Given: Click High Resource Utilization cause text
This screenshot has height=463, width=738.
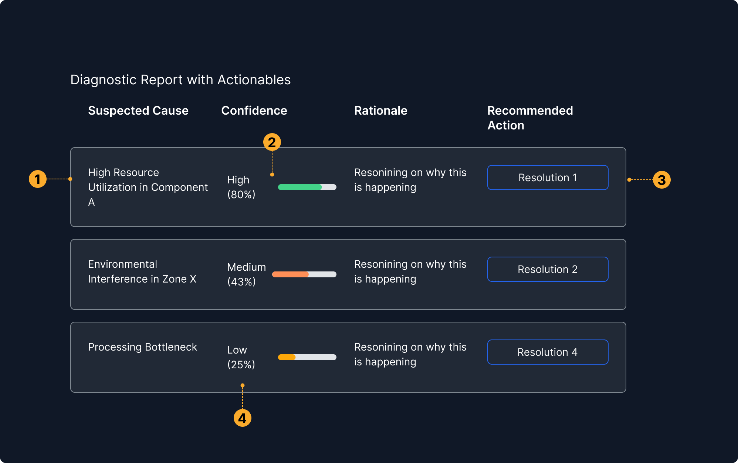Looking at the screenshot, I should [x=148, y=187].
